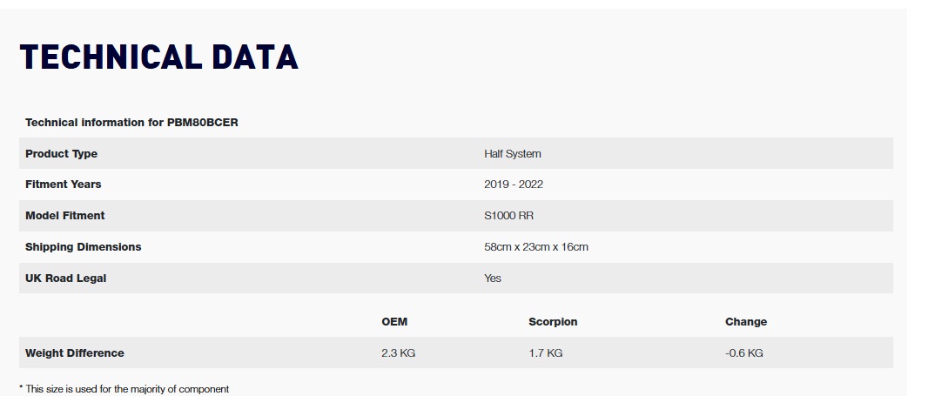Click the Product Type label

point(62,154)
